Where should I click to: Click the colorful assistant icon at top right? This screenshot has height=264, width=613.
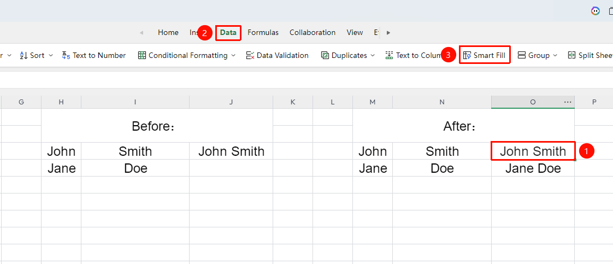coord(596,11)
